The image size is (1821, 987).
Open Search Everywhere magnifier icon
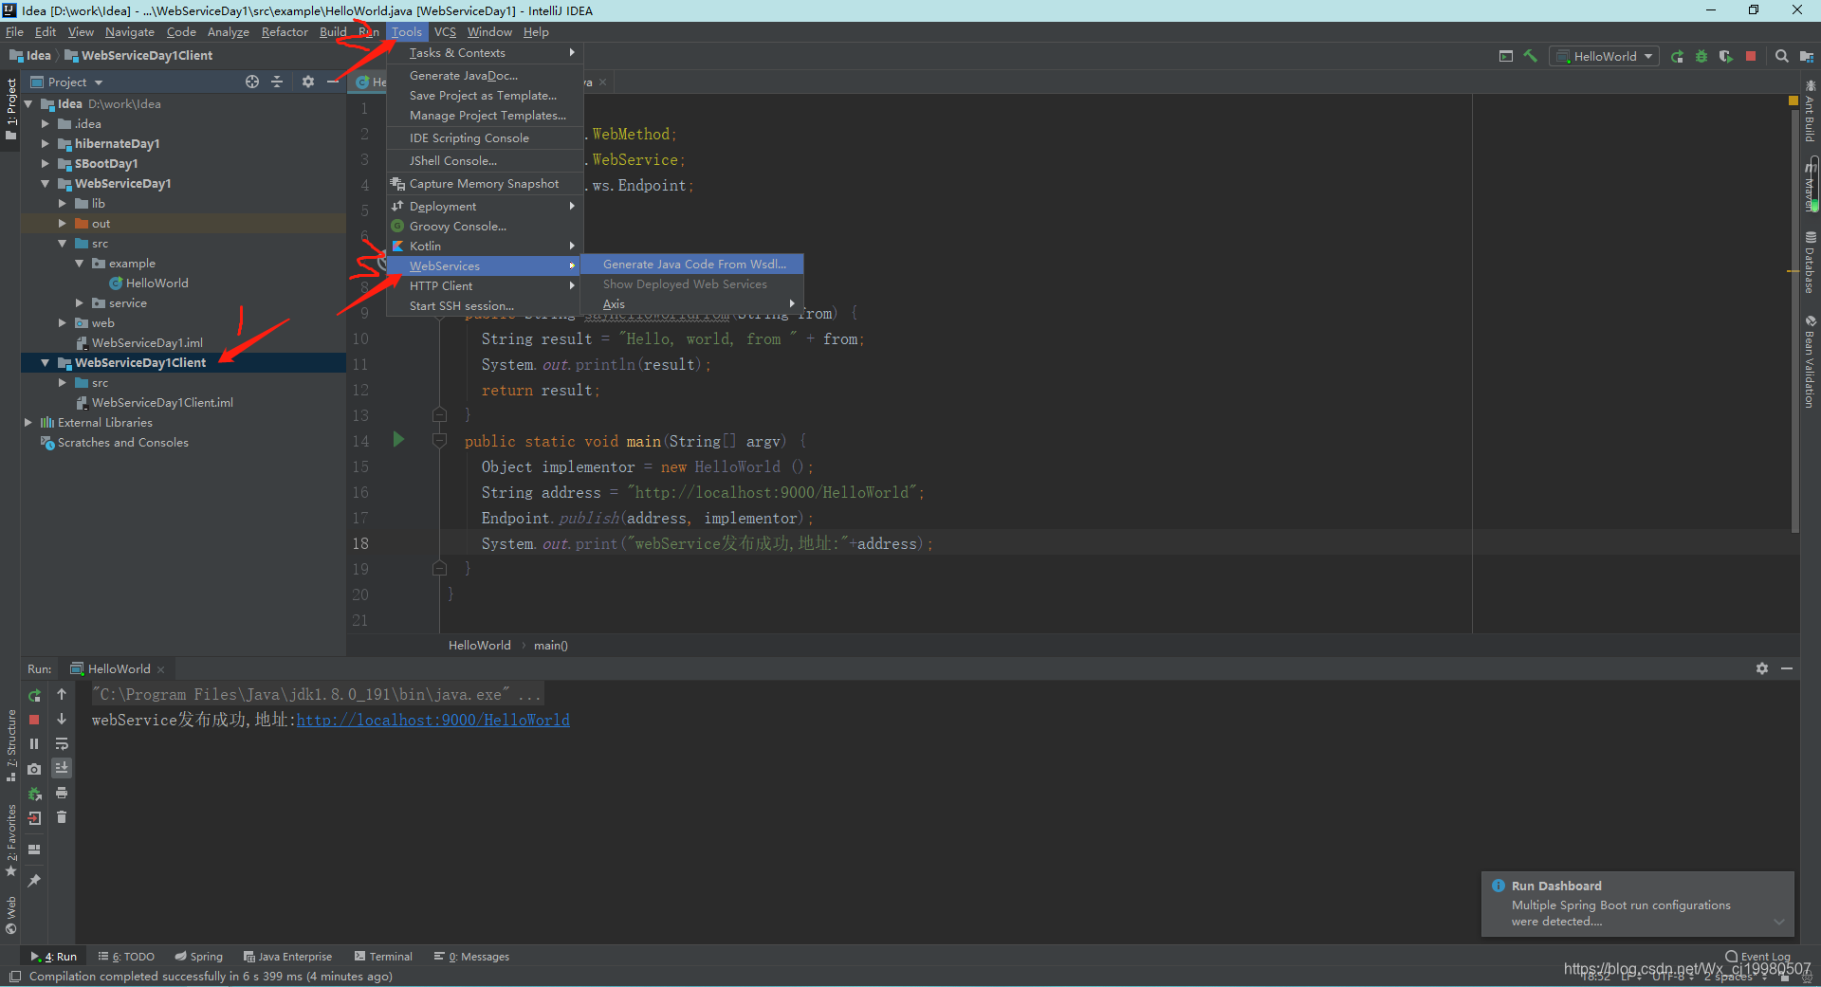1782,56
